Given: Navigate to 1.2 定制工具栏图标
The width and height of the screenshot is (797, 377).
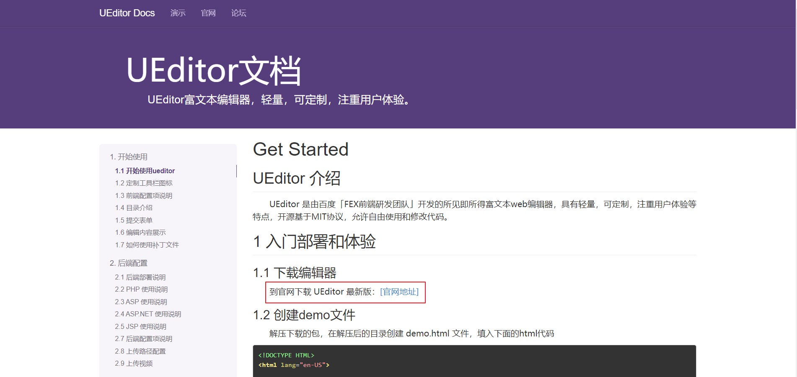Looking at the screenshot, I should [x=144, y=183].
